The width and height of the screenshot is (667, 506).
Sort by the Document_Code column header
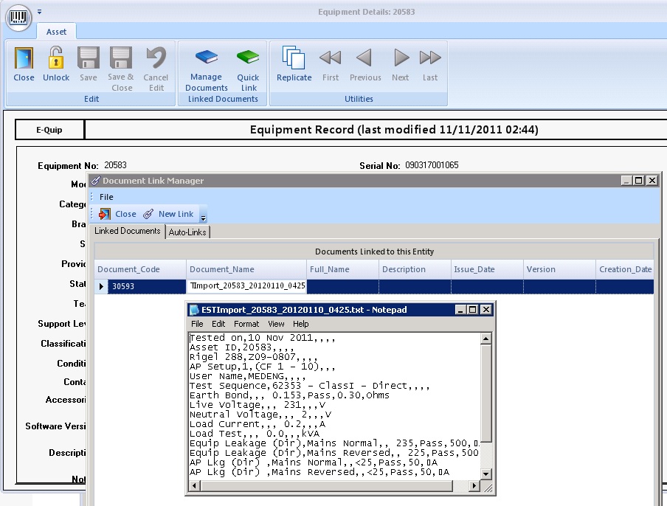tap(140, 269)
